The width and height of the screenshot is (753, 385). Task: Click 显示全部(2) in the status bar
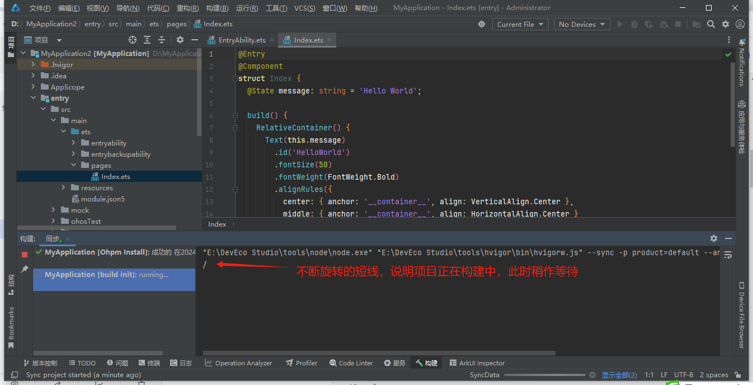click(x=619, y=375)
